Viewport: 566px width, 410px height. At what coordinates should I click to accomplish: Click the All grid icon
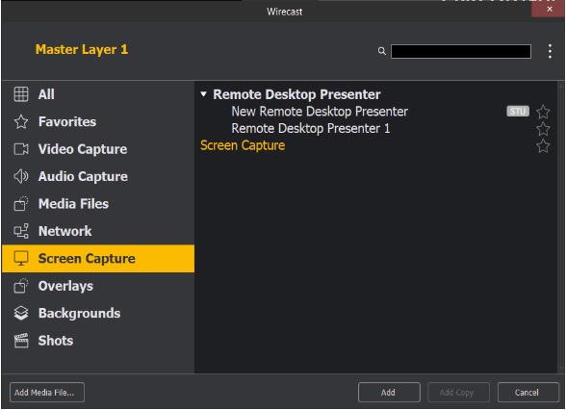21,94
